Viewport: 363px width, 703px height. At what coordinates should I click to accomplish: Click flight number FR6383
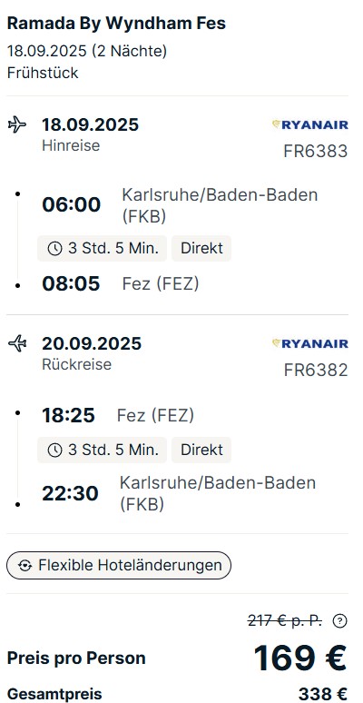tap(316, 152)
